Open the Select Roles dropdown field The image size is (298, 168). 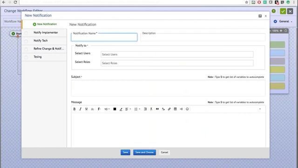(x=177, y=63)
